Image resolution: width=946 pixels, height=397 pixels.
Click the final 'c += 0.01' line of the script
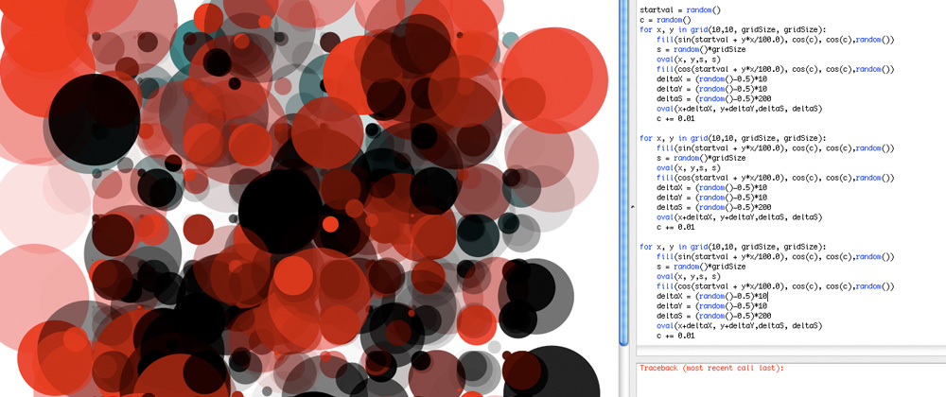(675, 336)
